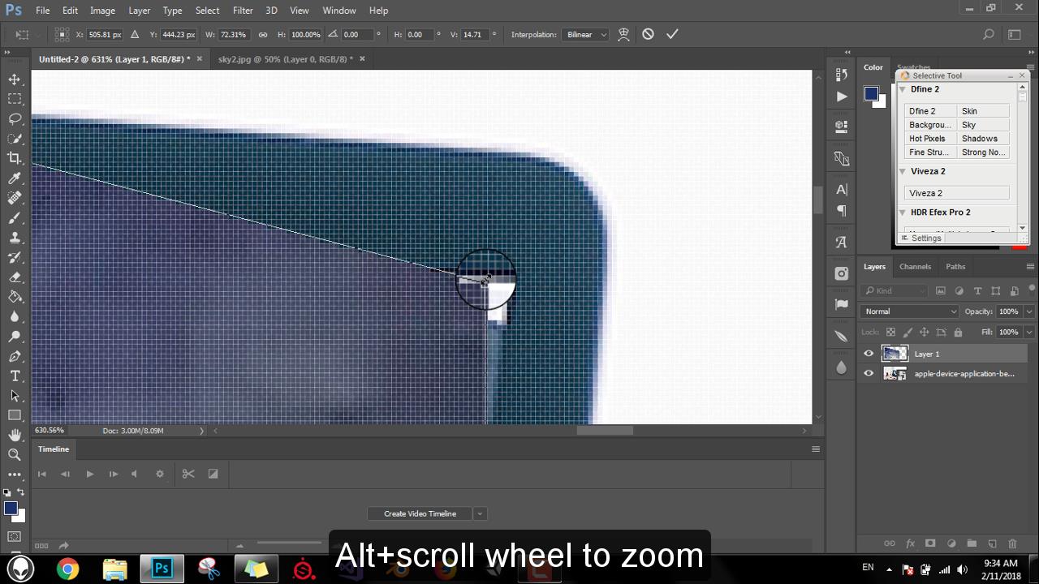Click the Create Video Timeline button
Image resolution: width=1039 pixels, height=584 pixels.
click(x=420, y=513)
